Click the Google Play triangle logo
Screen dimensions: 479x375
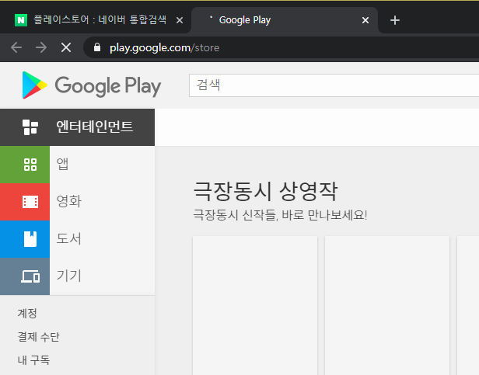tap(34, 85)
